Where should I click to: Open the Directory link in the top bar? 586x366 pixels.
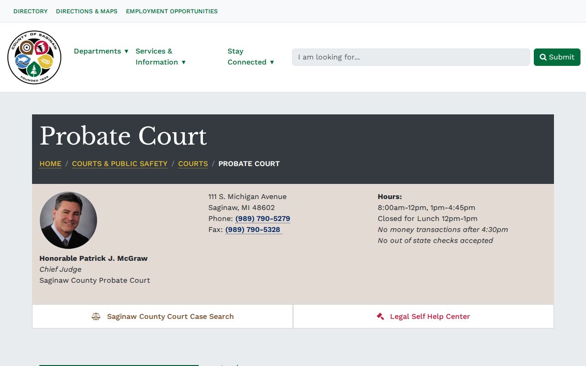pos(31,11)
